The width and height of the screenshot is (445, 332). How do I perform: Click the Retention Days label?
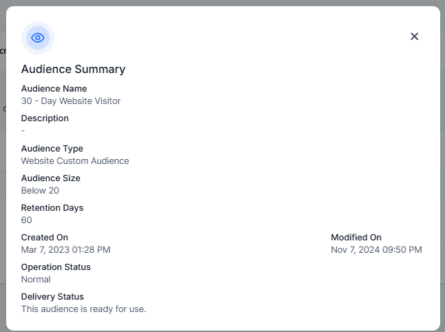pyautogui.click(x=52, y=208)
